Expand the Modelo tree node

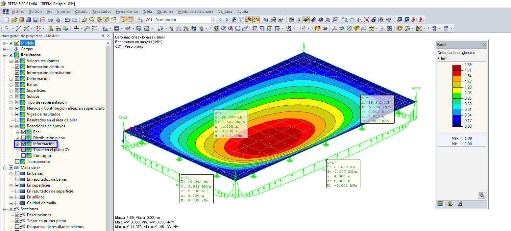pos(5,43)
